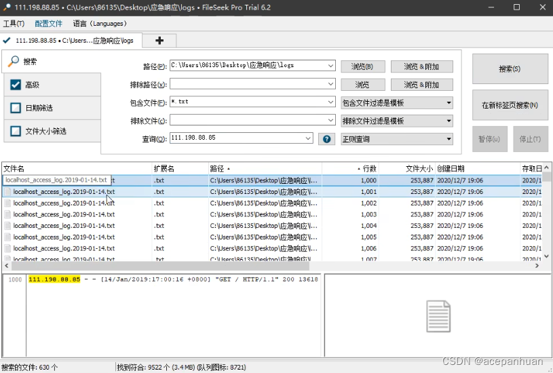Click the plus icon to add a tab
The width and height of the screenshot is (553, 373).
point(159,41)
